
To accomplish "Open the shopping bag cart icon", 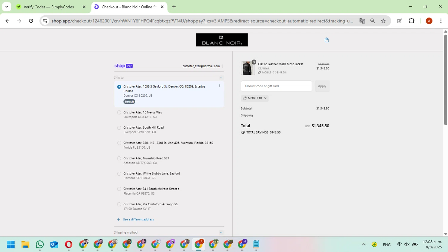I will [x=327, y=40].
